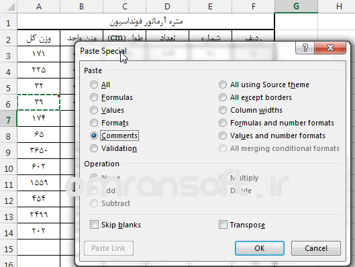
Task: Select column D header
Action: pyautogui.click(x=167, y=6)
